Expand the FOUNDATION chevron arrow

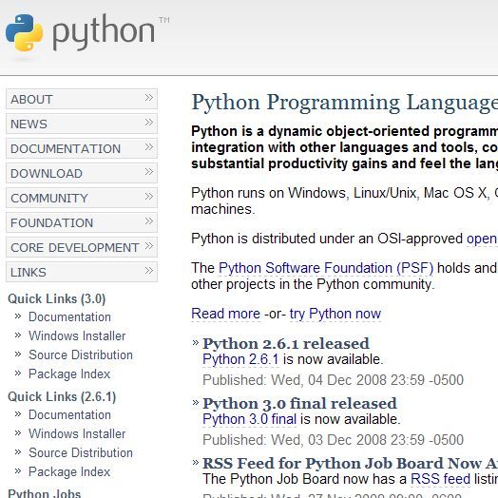click(149, 221)
